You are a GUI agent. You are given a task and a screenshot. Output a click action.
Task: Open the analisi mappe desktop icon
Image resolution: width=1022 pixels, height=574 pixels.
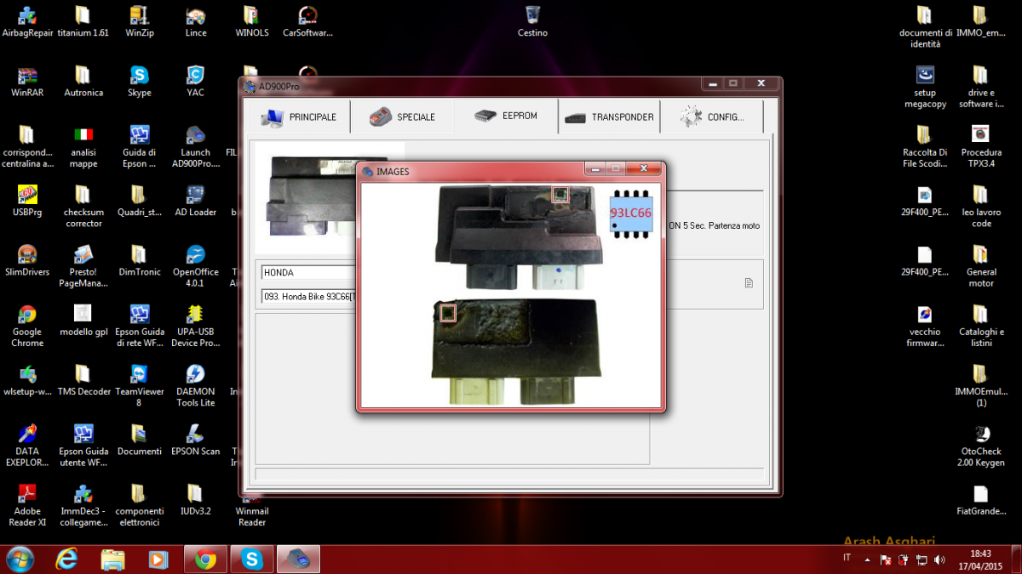click(83, 146)
